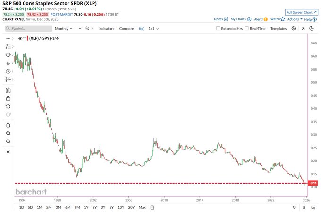Click the red 0.11 price label
This screenshot has width=321, height=212.
coord(313,183)
